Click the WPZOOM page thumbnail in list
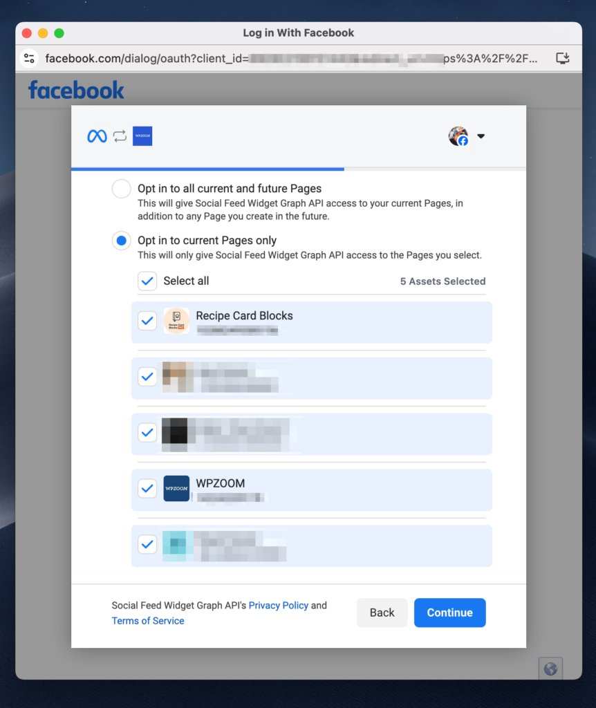Screen dimensions: 596x708 tap(176, 489)
